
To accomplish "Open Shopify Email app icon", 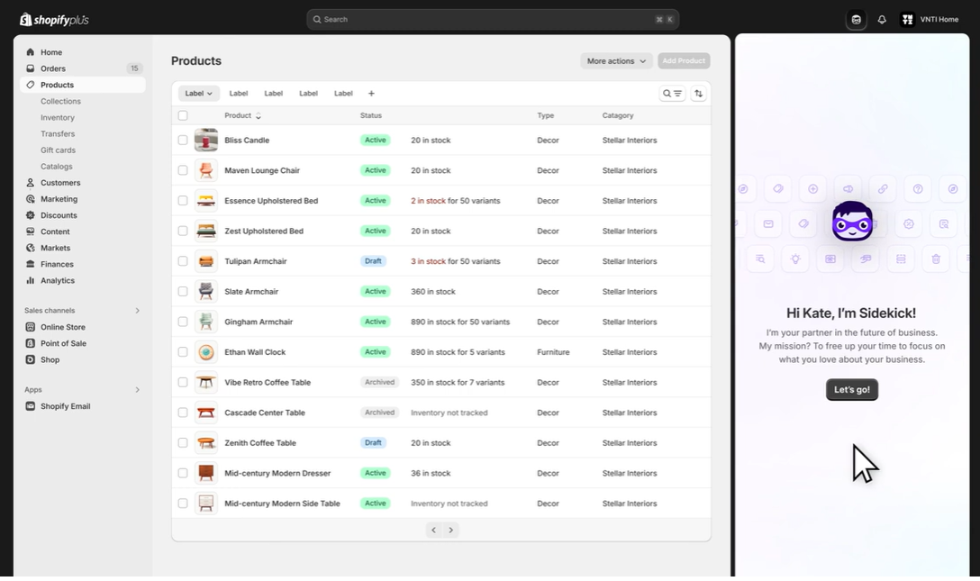I will pyautogui.click(x=31, y=406).
